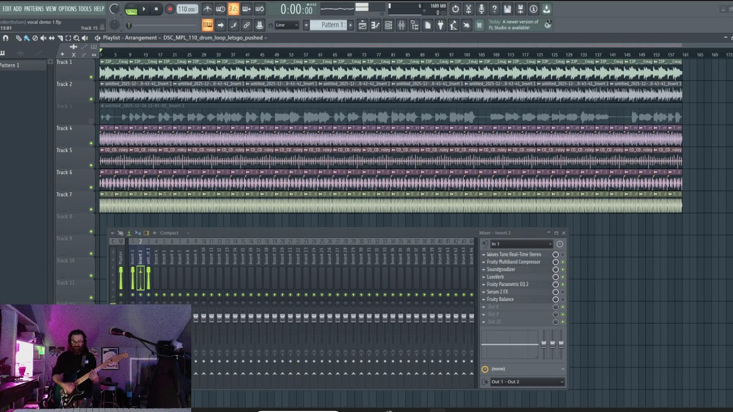Open the project info icon
This screenshot has width=733, height=412.
tap(534, 9)
